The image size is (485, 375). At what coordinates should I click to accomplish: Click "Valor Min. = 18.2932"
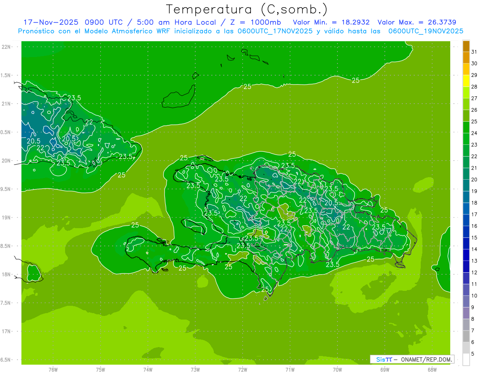[x=332, y=22]
